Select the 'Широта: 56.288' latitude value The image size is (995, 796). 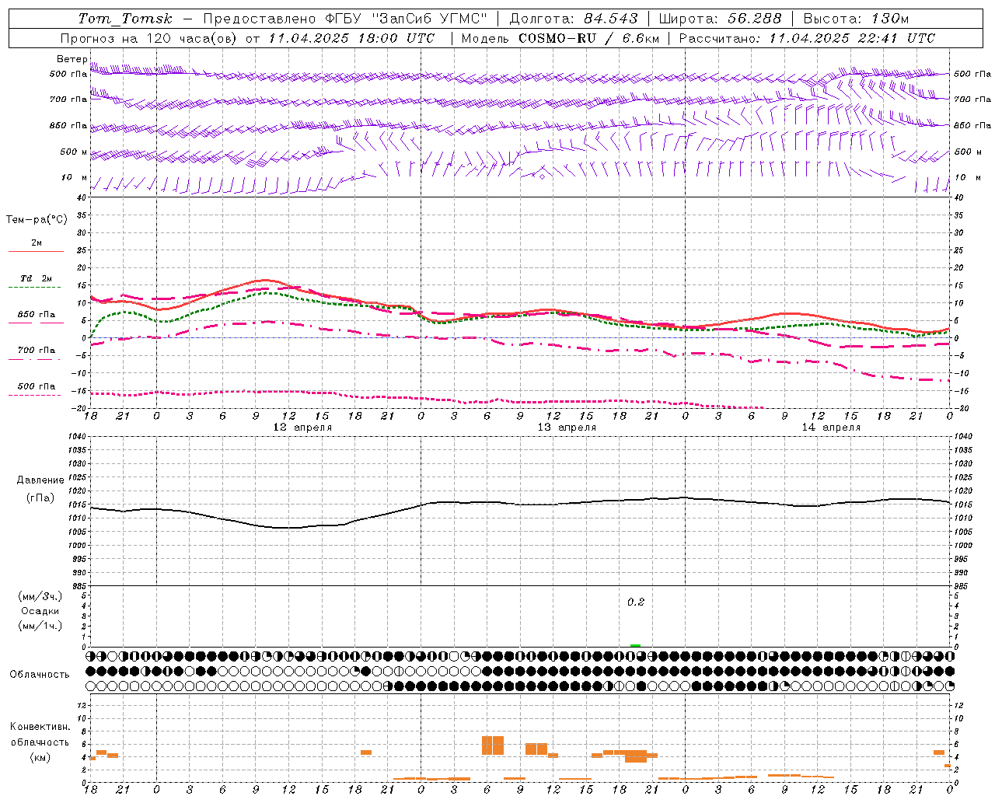(x=719, y=19)
